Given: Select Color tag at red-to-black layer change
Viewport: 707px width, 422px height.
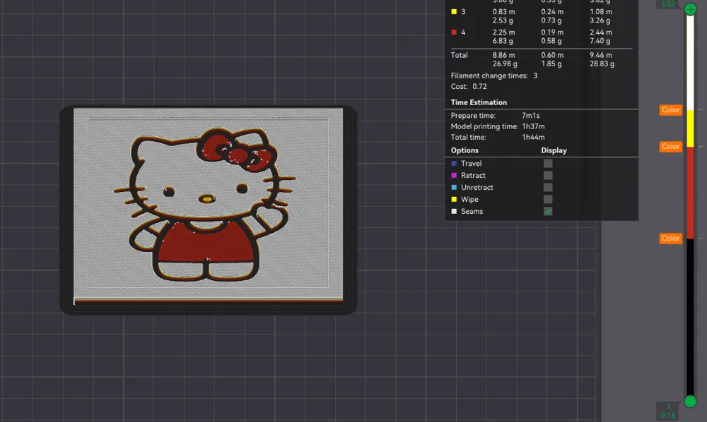Looking at the screenshot, I should 670,239.
